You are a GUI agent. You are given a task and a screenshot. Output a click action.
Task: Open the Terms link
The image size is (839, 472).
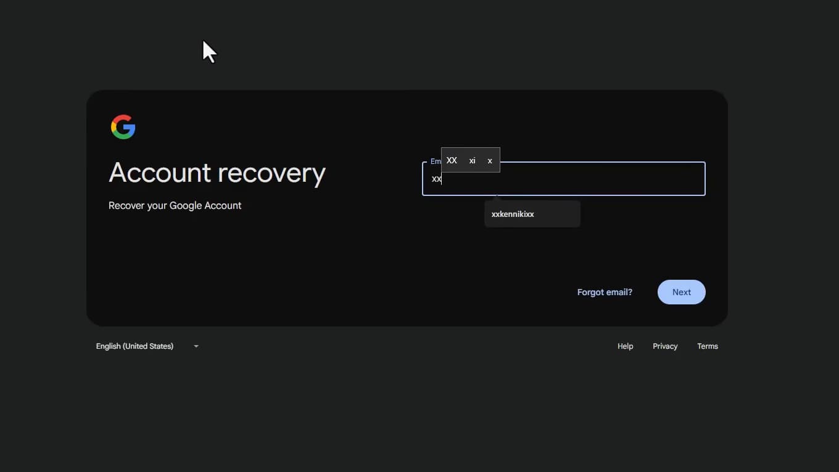[708, 346]
